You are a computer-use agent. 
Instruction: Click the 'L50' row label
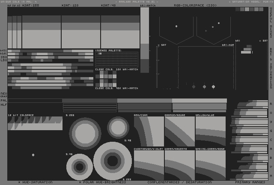tap(4, 60)
